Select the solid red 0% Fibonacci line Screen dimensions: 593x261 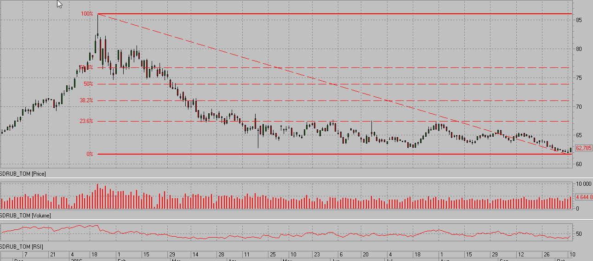tap(335, 154)
